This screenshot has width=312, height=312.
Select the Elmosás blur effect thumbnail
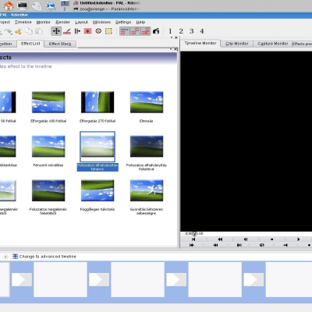[x=147, y=102]
